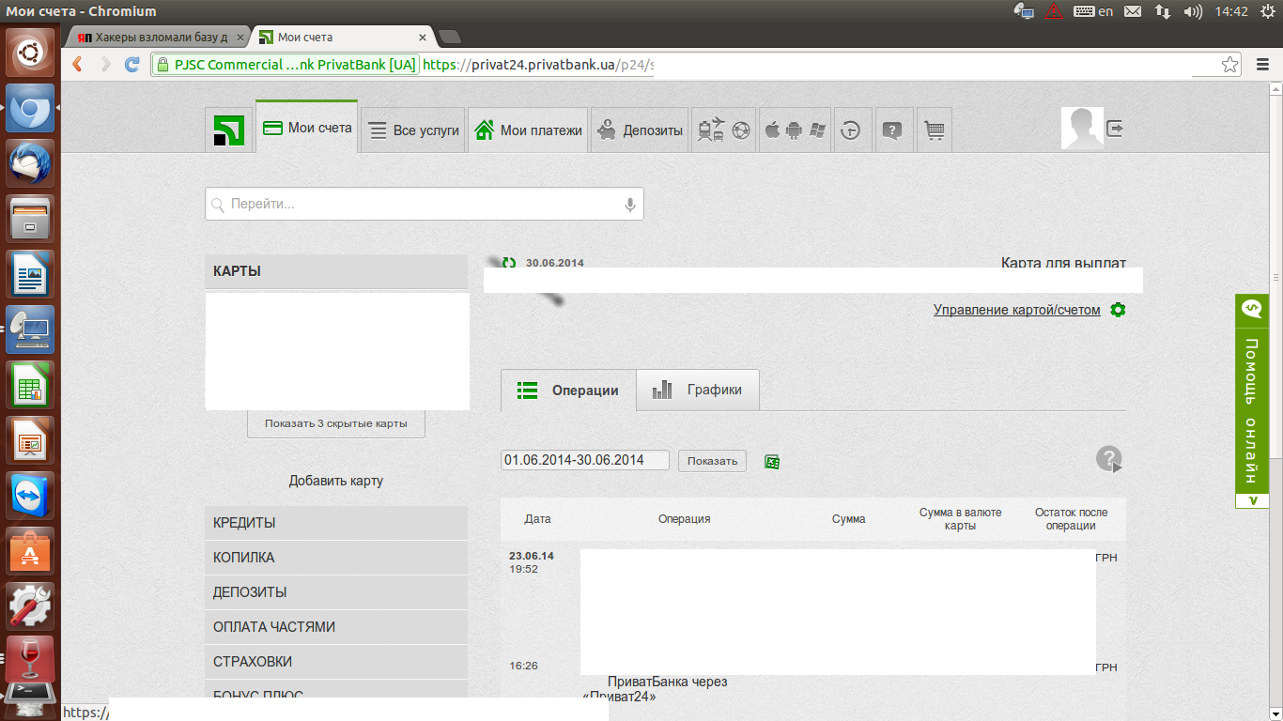Export operations with the green Excel icon
This screenshot has height=721, width=1283.
pyautogui.click(x=772, y=462)
